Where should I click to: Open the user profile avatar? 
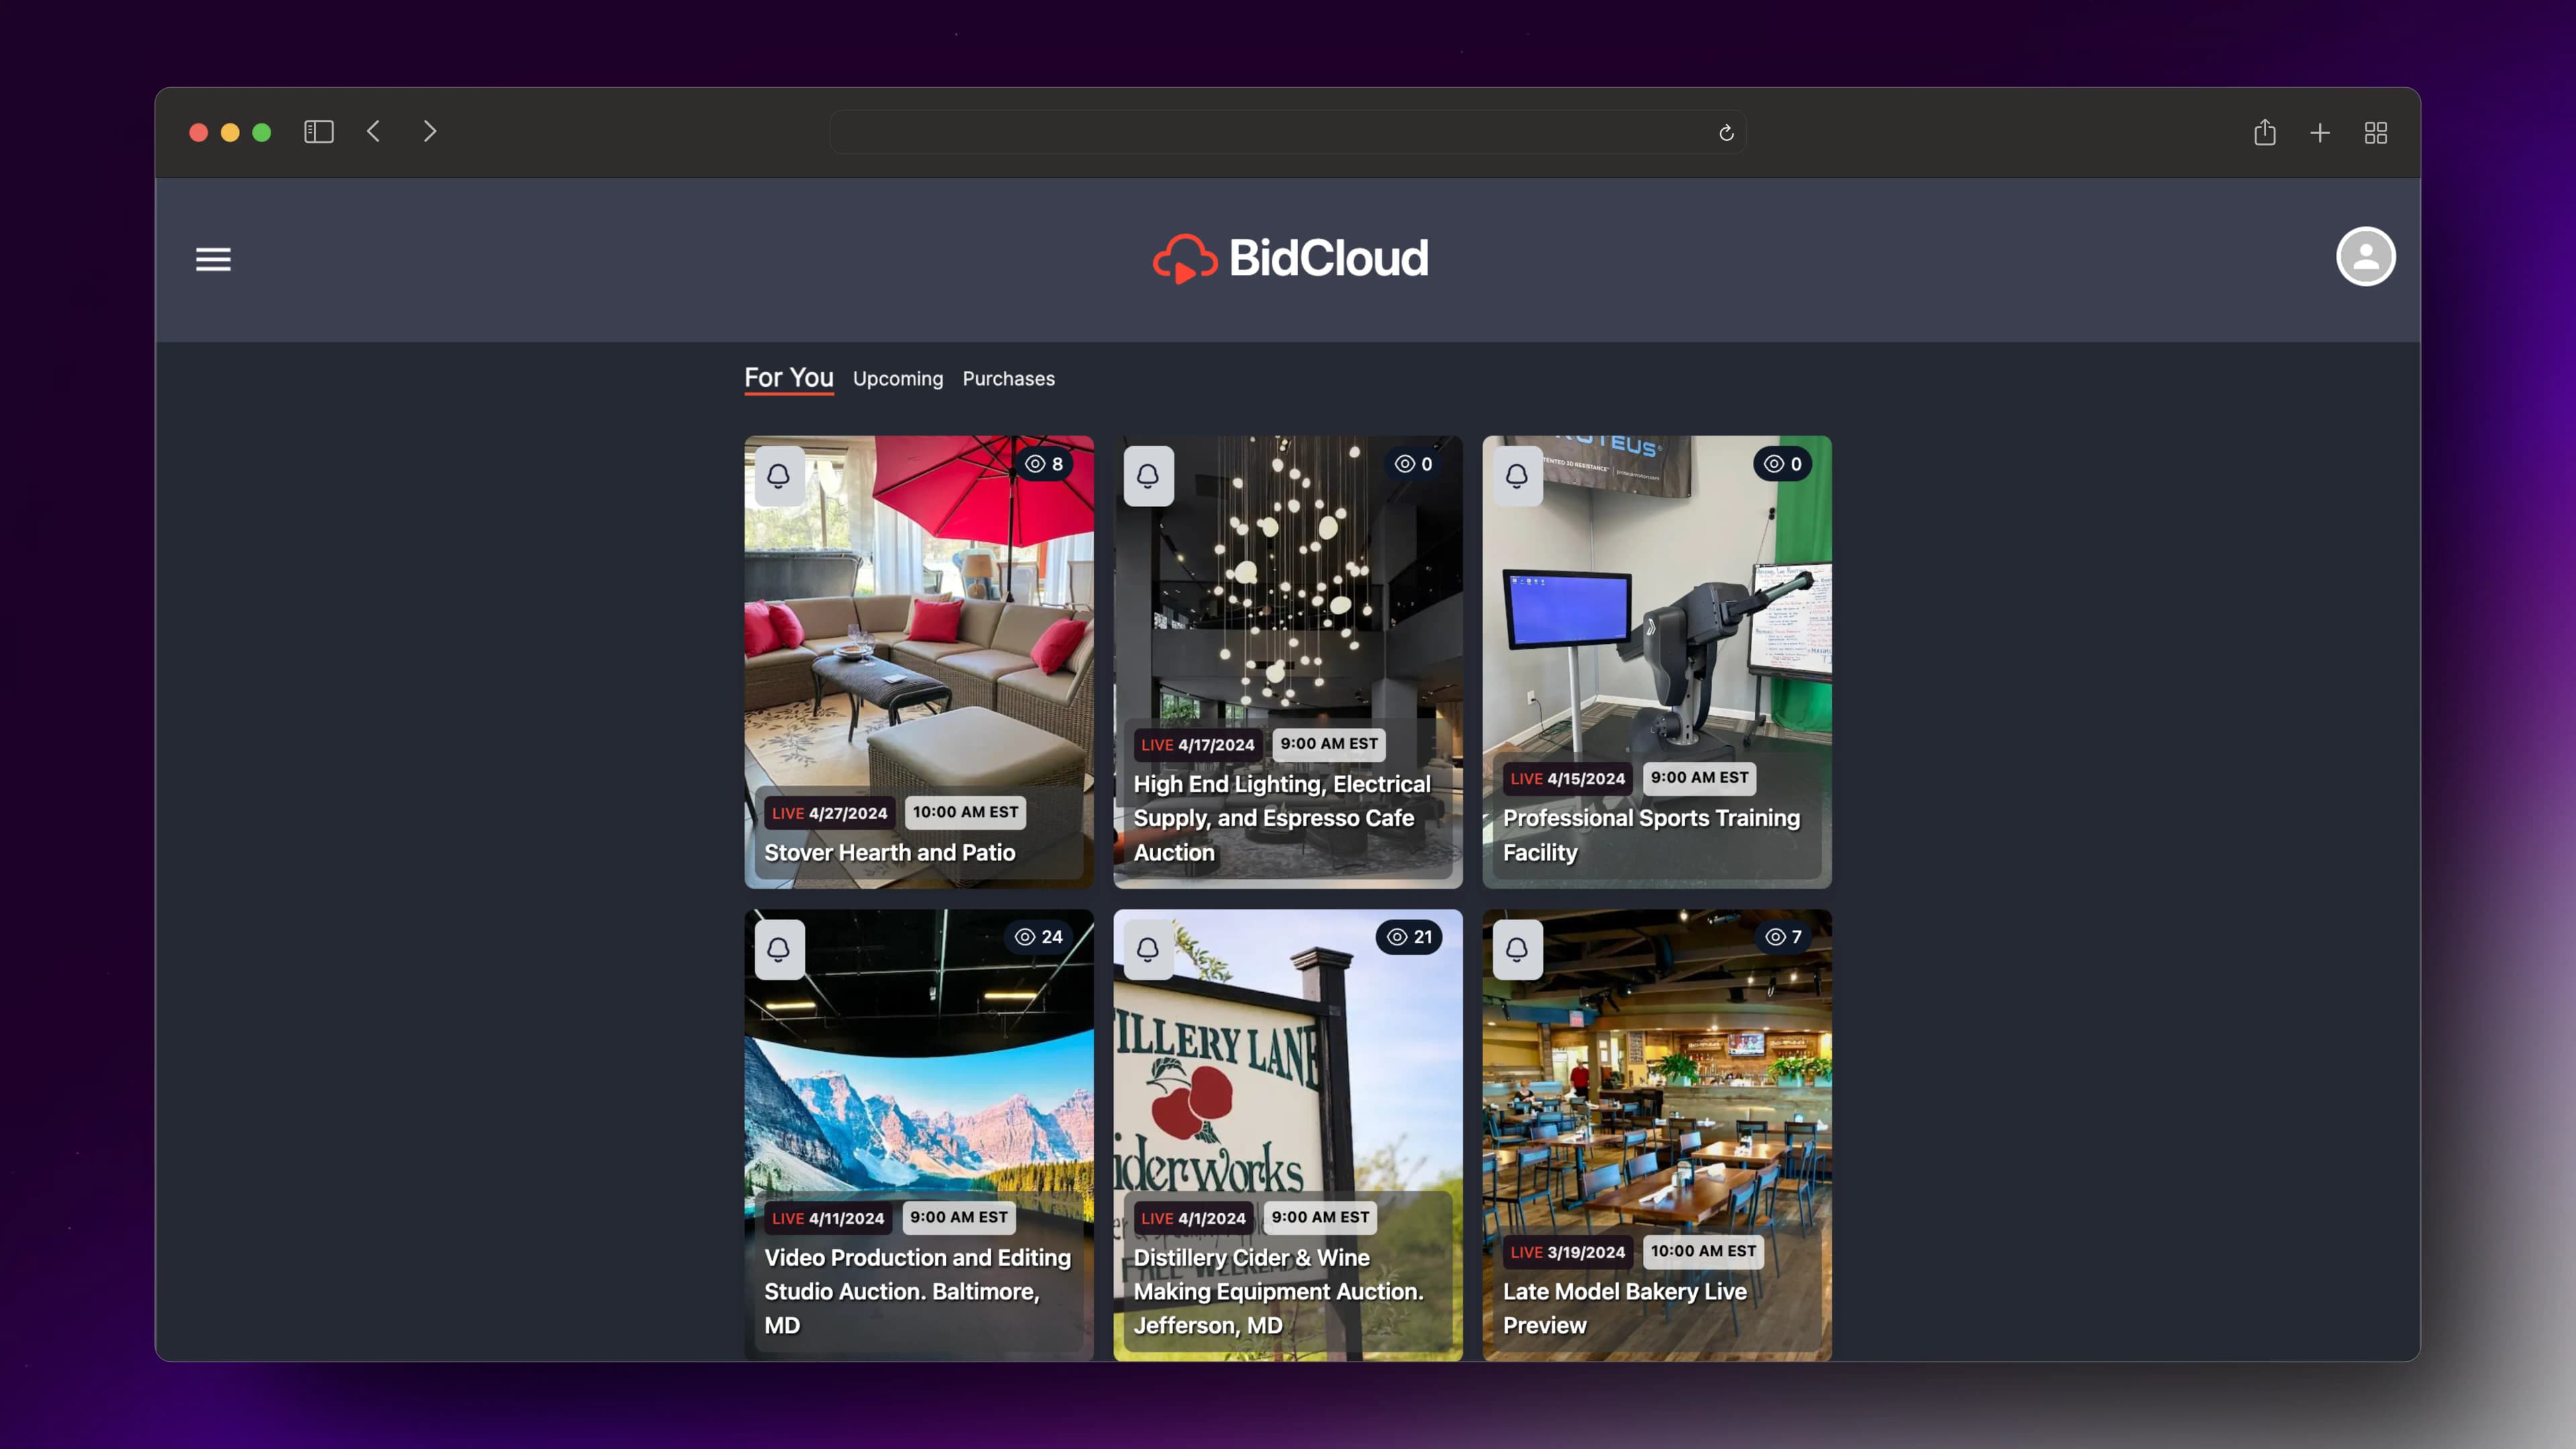(2365, 257)
